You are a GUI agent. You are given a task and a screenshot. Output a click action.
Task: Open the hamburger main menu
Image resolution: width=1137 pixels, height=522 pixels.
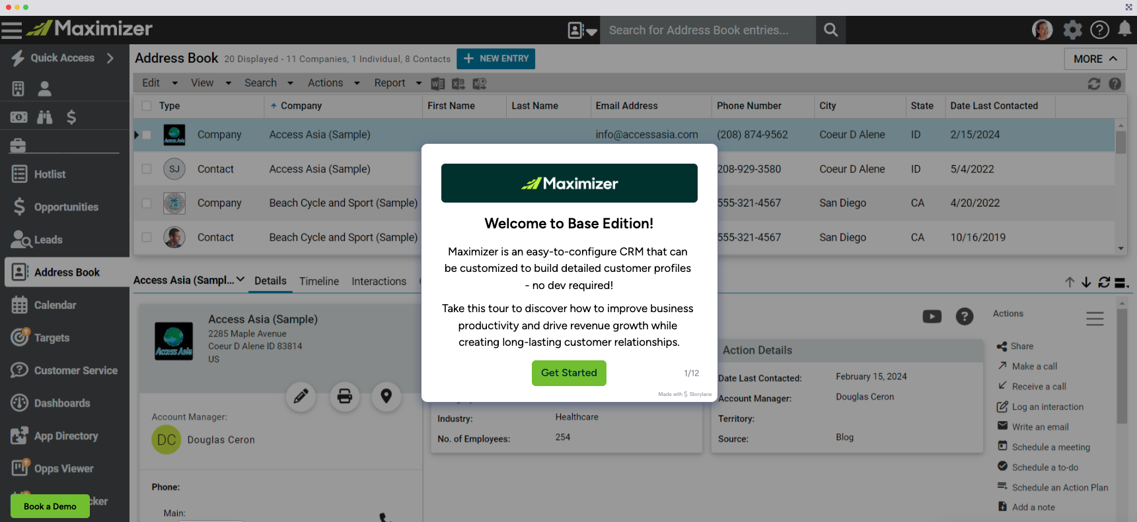pos(11,30)
